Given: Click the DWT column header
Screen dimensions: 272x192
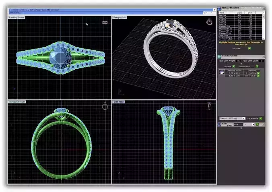Looking at the screenshot, I should coord(250,12).
